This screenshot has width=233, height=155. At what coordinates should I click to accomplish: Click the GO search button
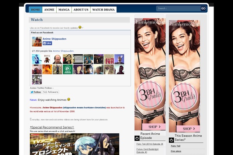[x=203, y=9]
